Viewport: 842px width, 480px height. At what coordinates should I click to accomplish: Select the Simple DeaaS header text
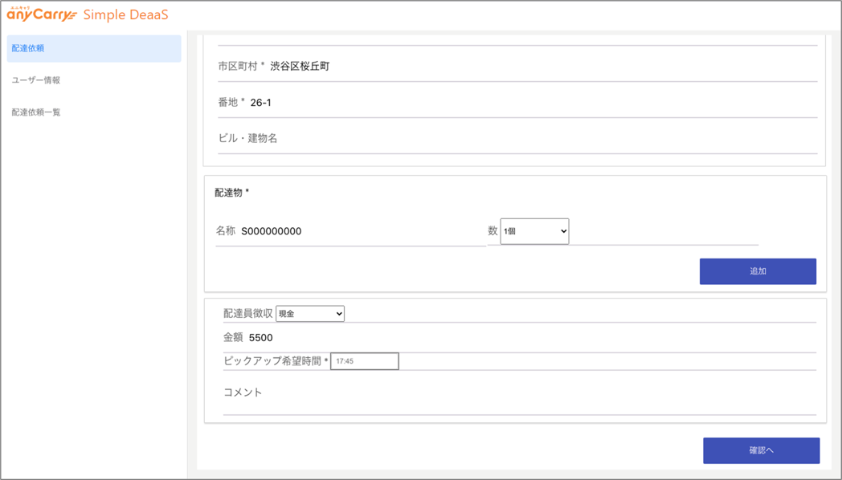pos(124,14)
